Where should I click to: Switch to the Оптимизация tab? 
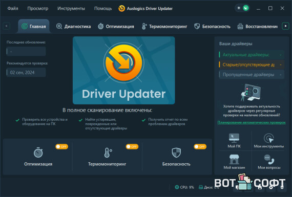116,27
